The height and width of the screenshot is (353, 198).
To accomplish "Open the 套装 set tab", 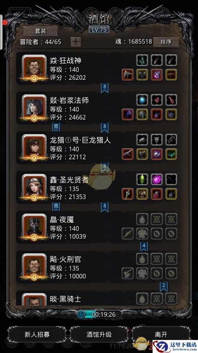I will (40, 31).
